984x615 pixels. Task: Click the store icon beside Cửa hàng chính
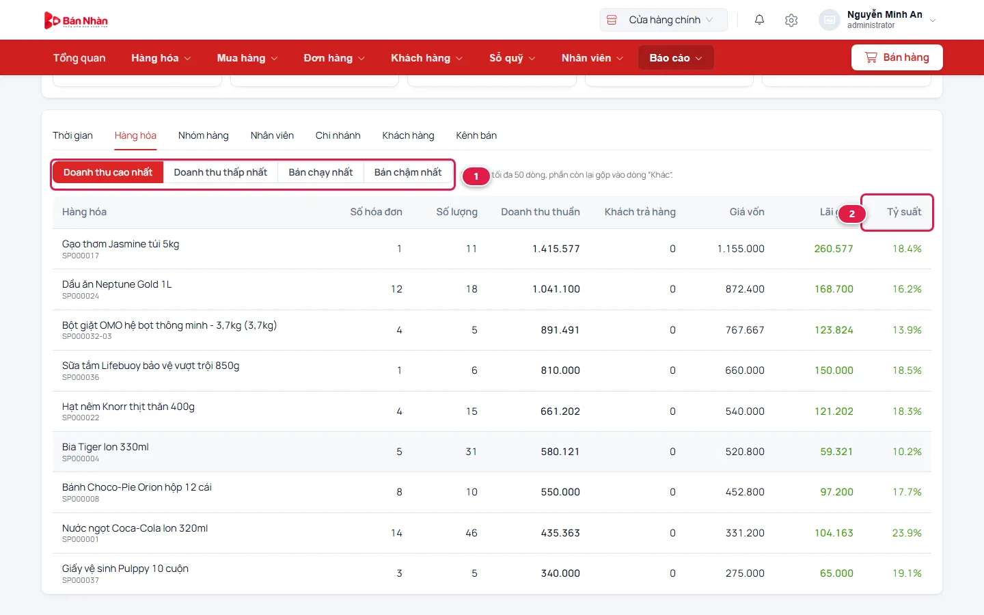click(612, 20)
